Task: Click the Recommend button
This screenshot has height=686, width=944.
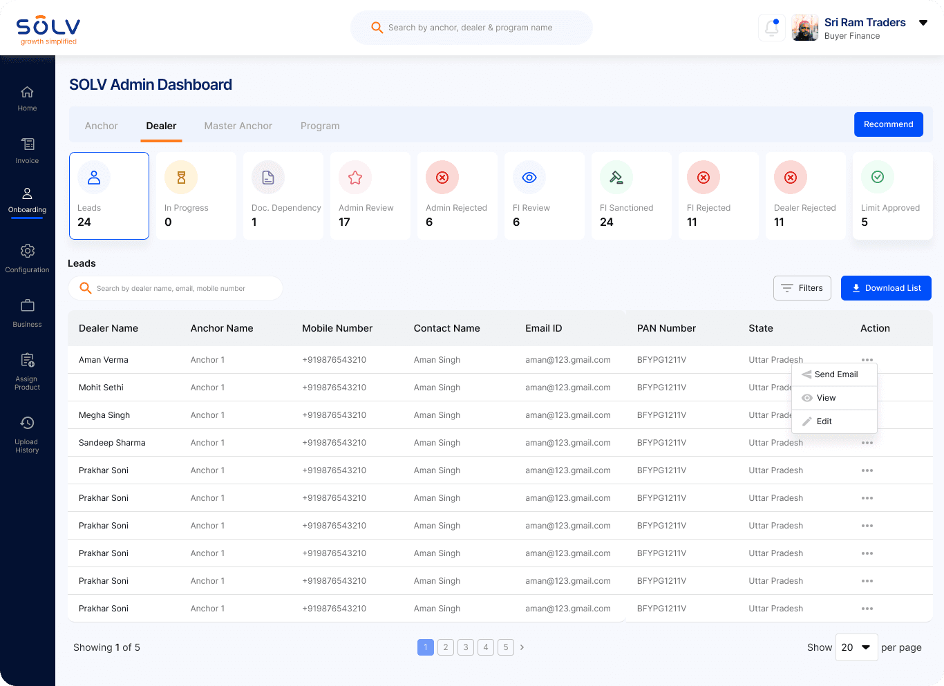Action: pos(889,124)
